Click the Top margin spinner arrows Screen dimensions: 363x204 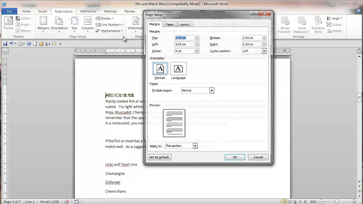(x=197, y=38)
